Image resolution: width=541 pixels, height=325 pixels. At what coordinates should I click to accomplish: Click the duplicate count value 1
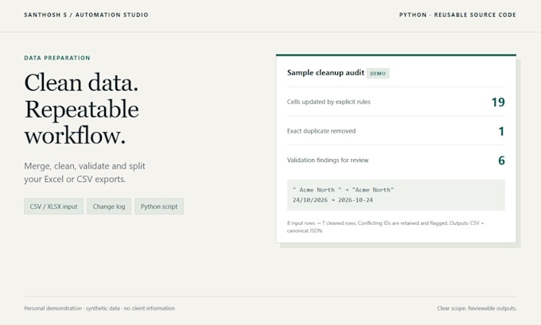click(x=501, y=131)
